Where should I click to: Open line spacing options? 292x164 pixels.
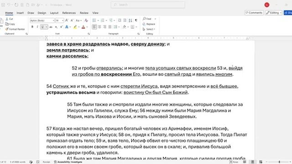point(116,27)
